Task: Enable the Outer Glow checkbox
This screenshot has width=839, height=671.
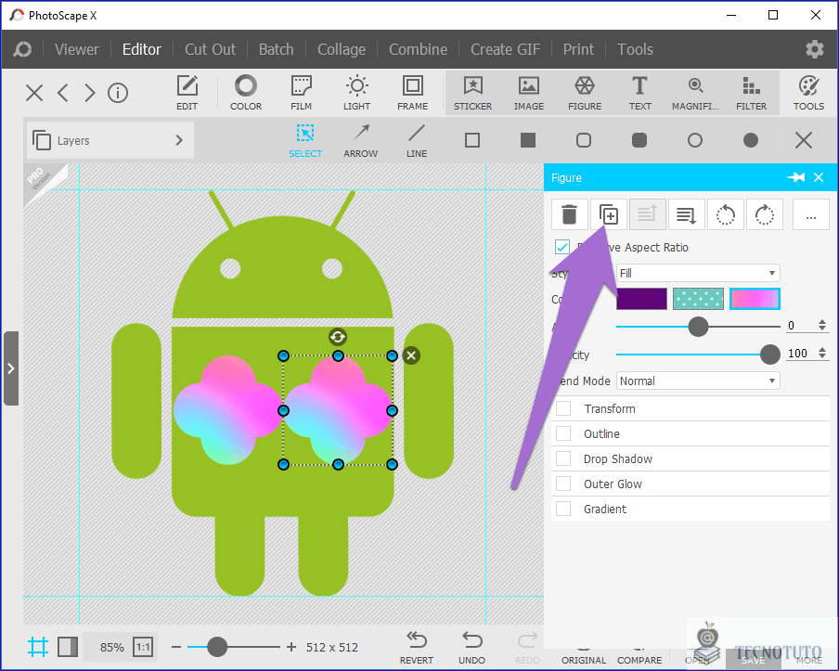Action: 563,484
